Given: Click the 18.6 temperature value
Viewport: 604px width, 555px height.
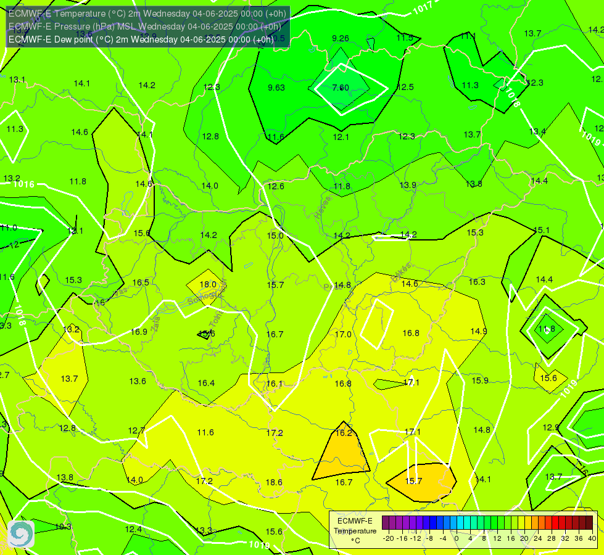Looking at the screenshot, I should (x=274, y=482).
